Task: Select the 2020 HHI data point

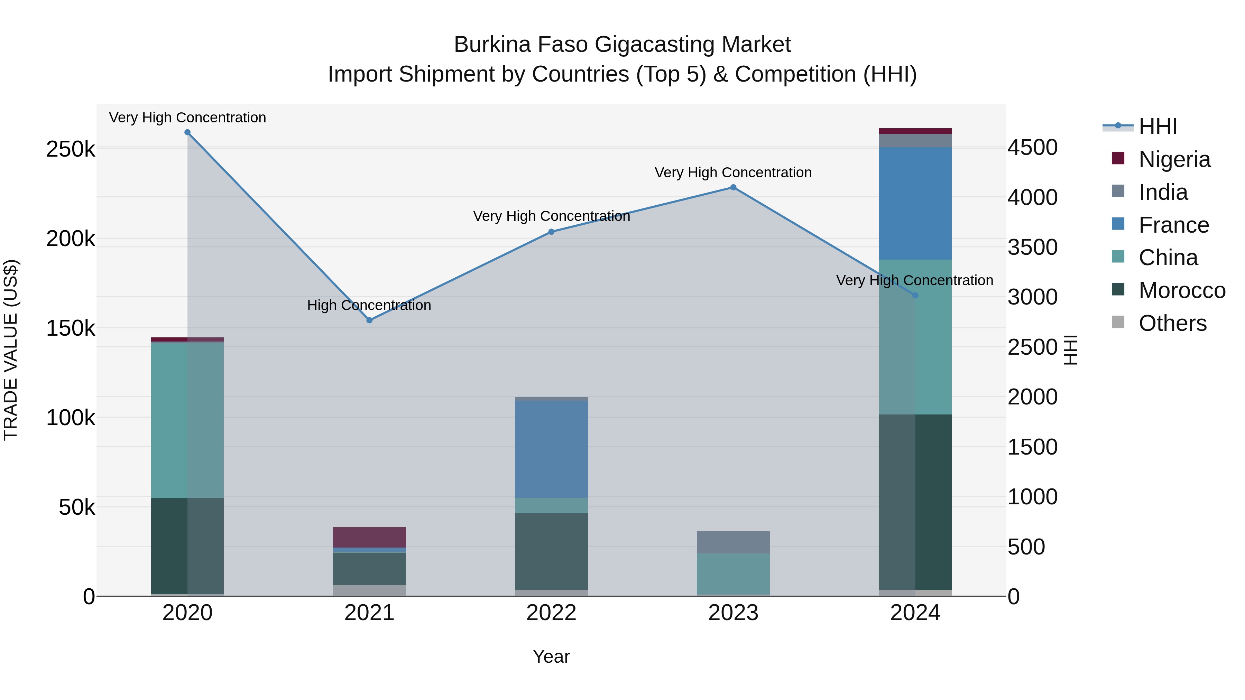Action: tap(187, 132)
